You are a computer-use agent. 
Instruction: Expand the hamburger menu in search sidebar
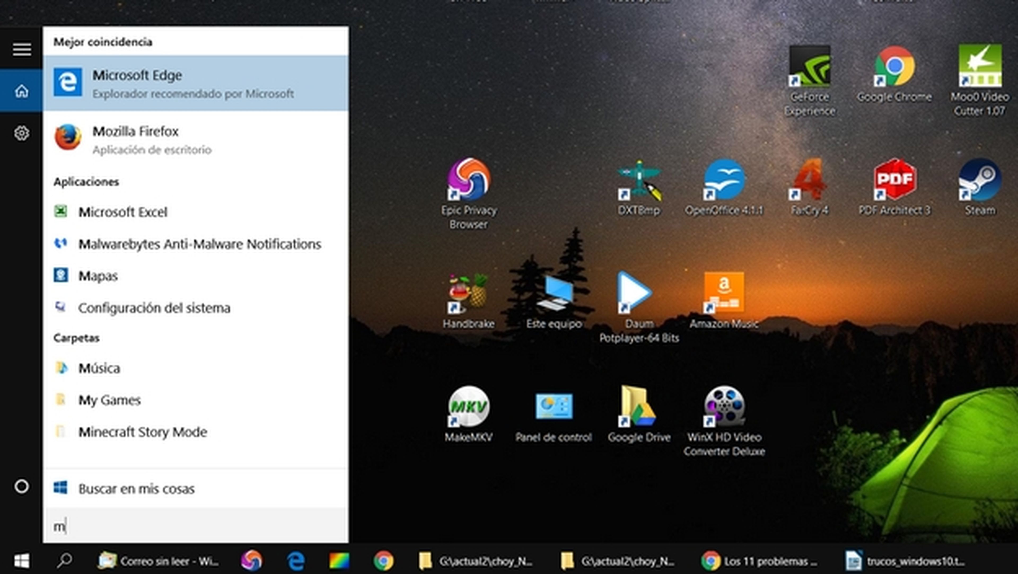coord(22,49)
